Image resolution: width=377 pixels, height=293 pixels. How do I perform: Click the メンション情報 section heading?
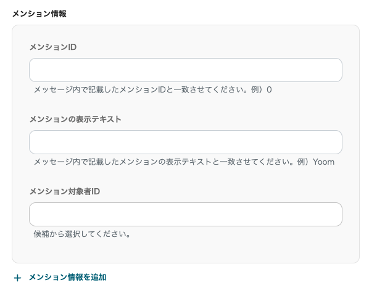click(39, 14)
